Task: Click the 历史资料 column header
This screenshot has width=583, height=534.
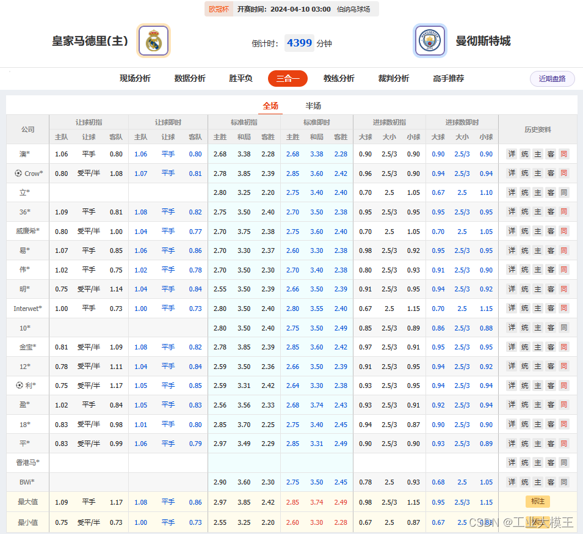Action: pos(538,130)
